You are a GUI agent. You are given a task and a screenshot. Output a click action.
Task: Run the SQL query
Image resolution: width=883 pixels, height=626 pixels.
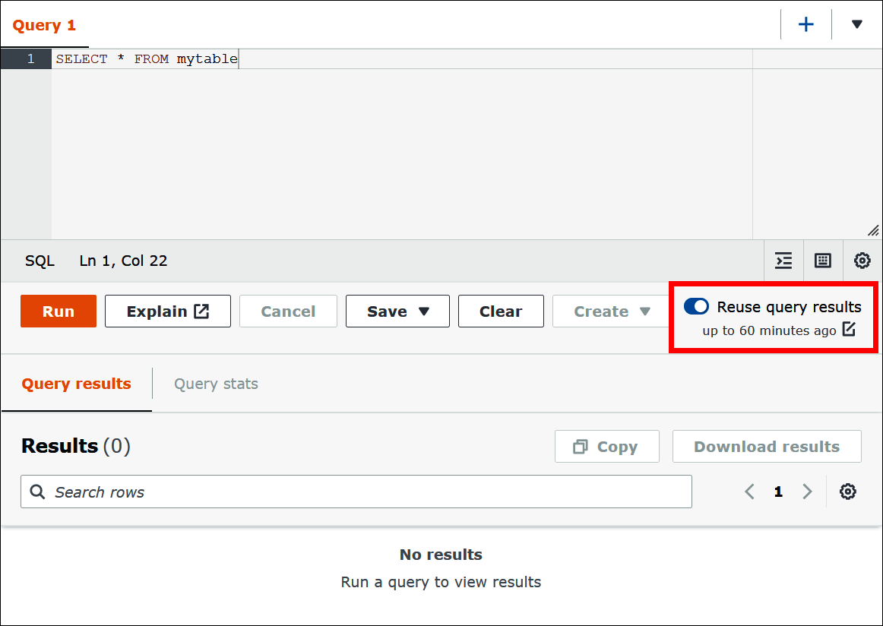click(58, 311)
